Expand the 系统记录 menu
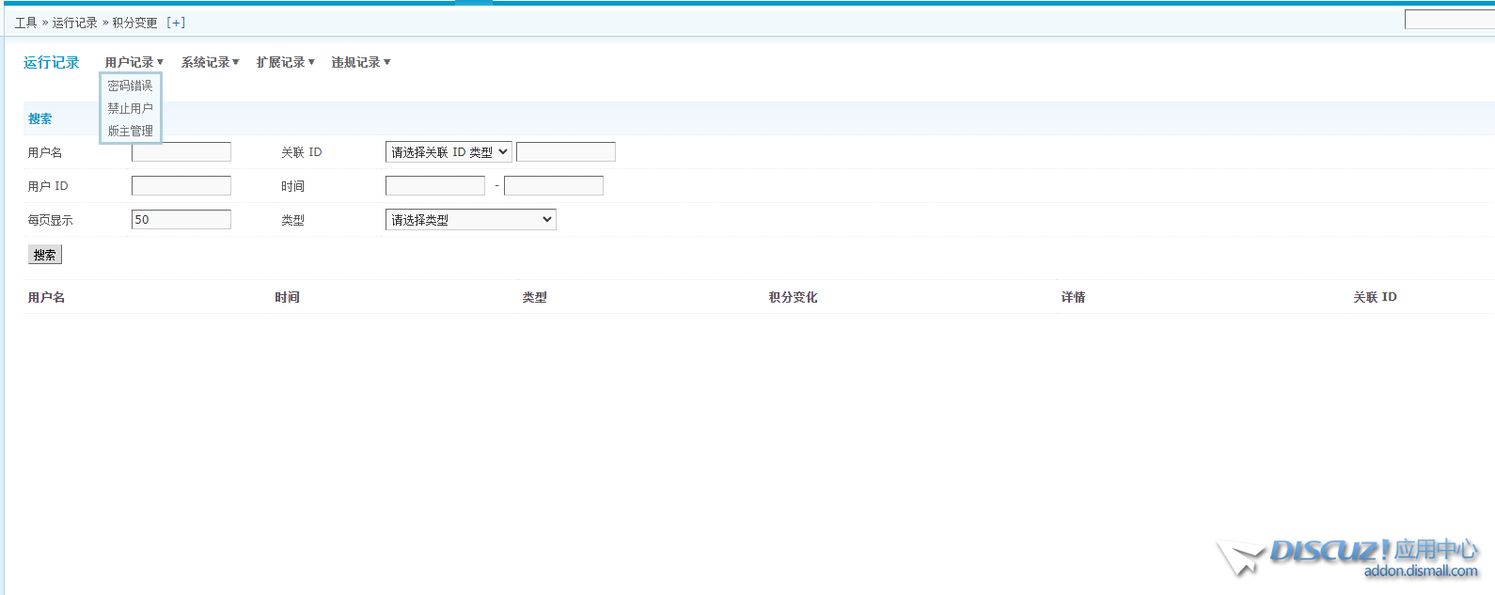This screenshot has height=595, width=1495. click(x=210, y=62)
